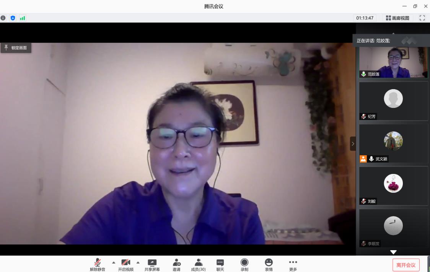Open the members list (成员 30)

click(x=198, y=262)
